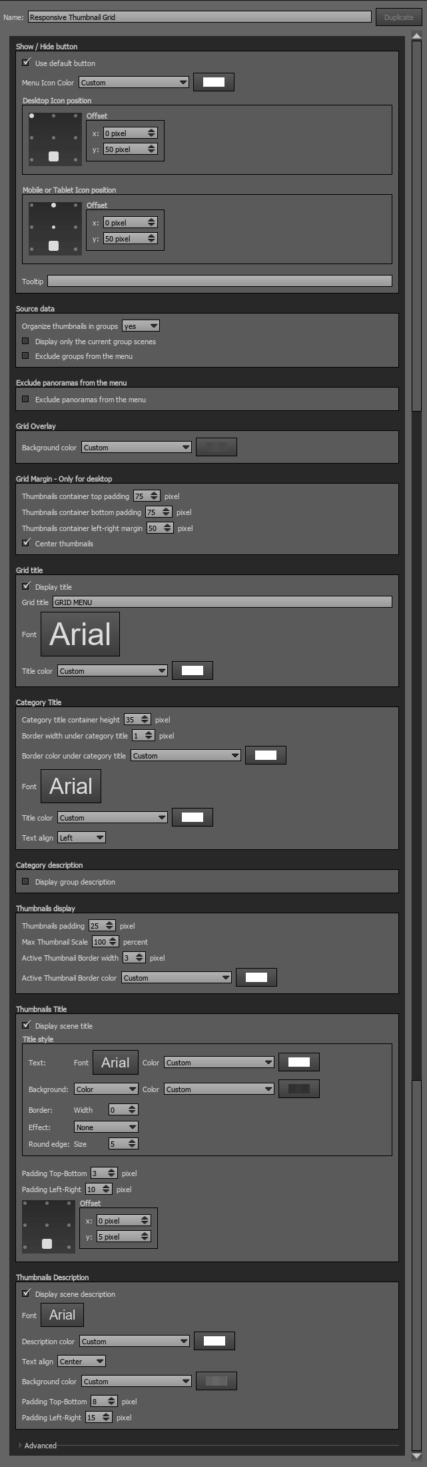This screenshot has width=427, height=1467.
Task: Click the Mobile or Tablet Icon position grid
Action: pyautogui.click(x=55, y=227)
